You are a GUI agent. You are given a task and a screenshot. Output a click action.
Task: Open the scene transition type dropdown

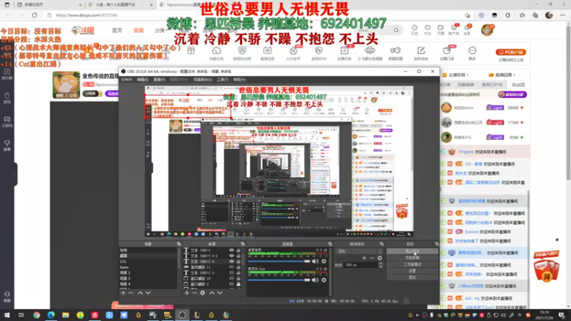(359, 251)
